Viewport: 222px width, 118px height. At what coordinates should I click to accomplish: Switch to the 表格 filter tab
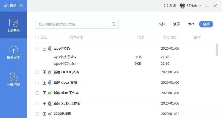(191, 24)
